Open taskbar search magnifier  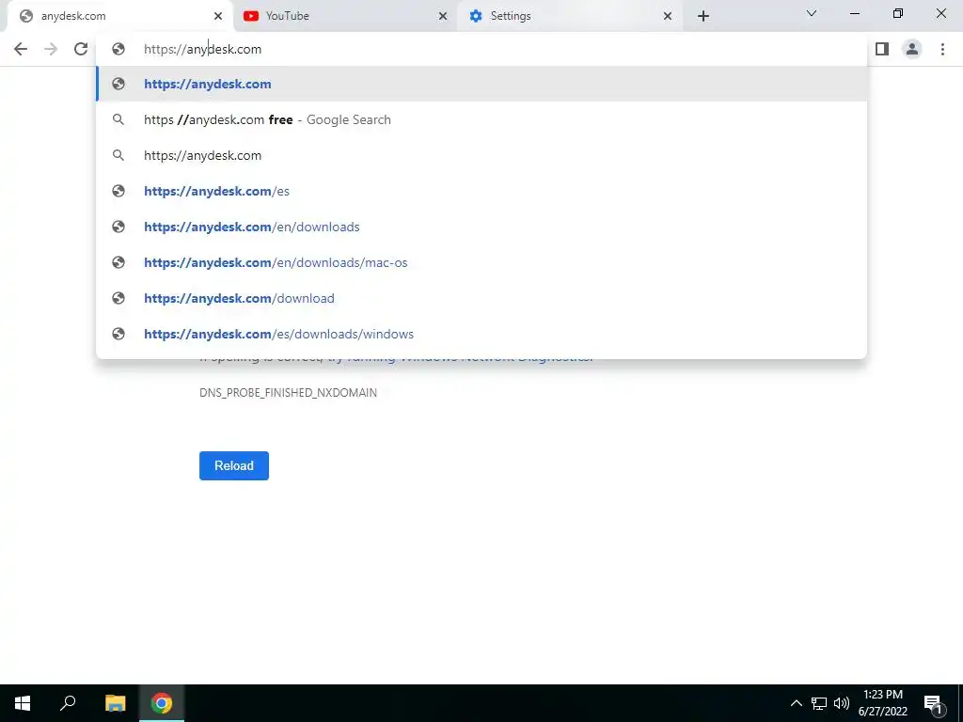[x=68, y=703]
